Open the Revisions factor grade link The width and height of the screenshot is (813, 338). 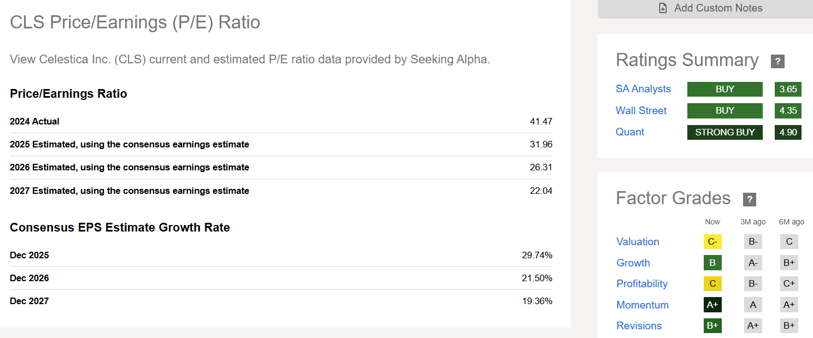pyautogui.click(x=639, y=325)
